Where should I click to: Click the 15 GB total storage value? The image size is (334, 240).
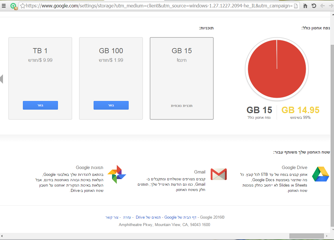(259, 110)
